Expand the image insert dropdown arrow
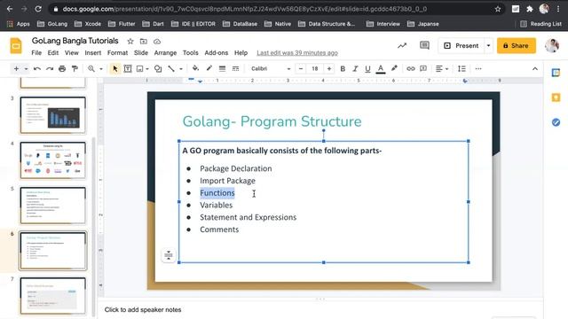This screenshot has height=319, width=568. point(147,69)
